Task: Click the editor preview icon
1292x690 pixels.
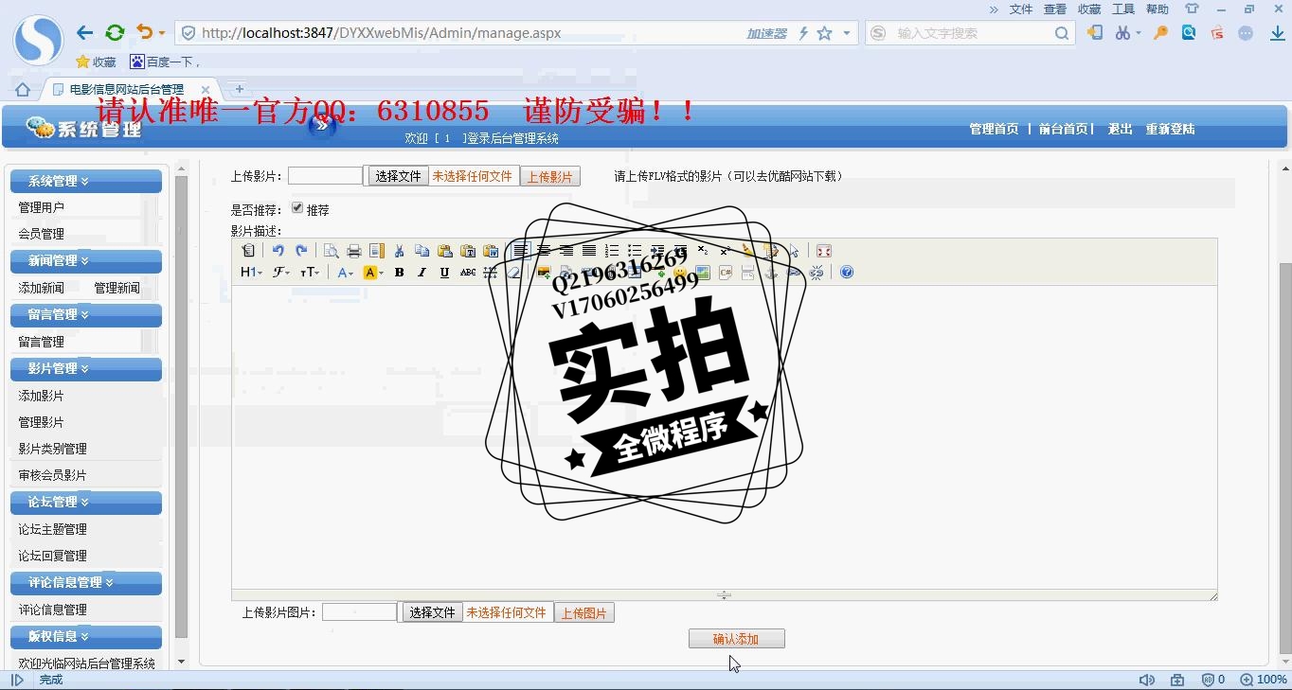Action: tap(331, 251)
